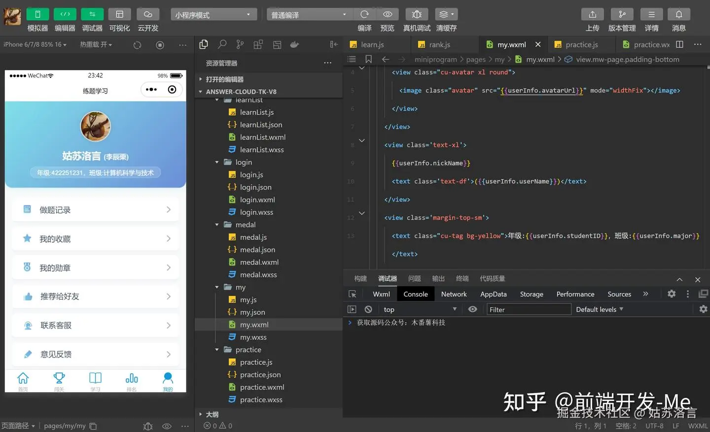Open the 普通编译 compile mode dropdown
Screen dimensions: 710x432
click(309, 15)
